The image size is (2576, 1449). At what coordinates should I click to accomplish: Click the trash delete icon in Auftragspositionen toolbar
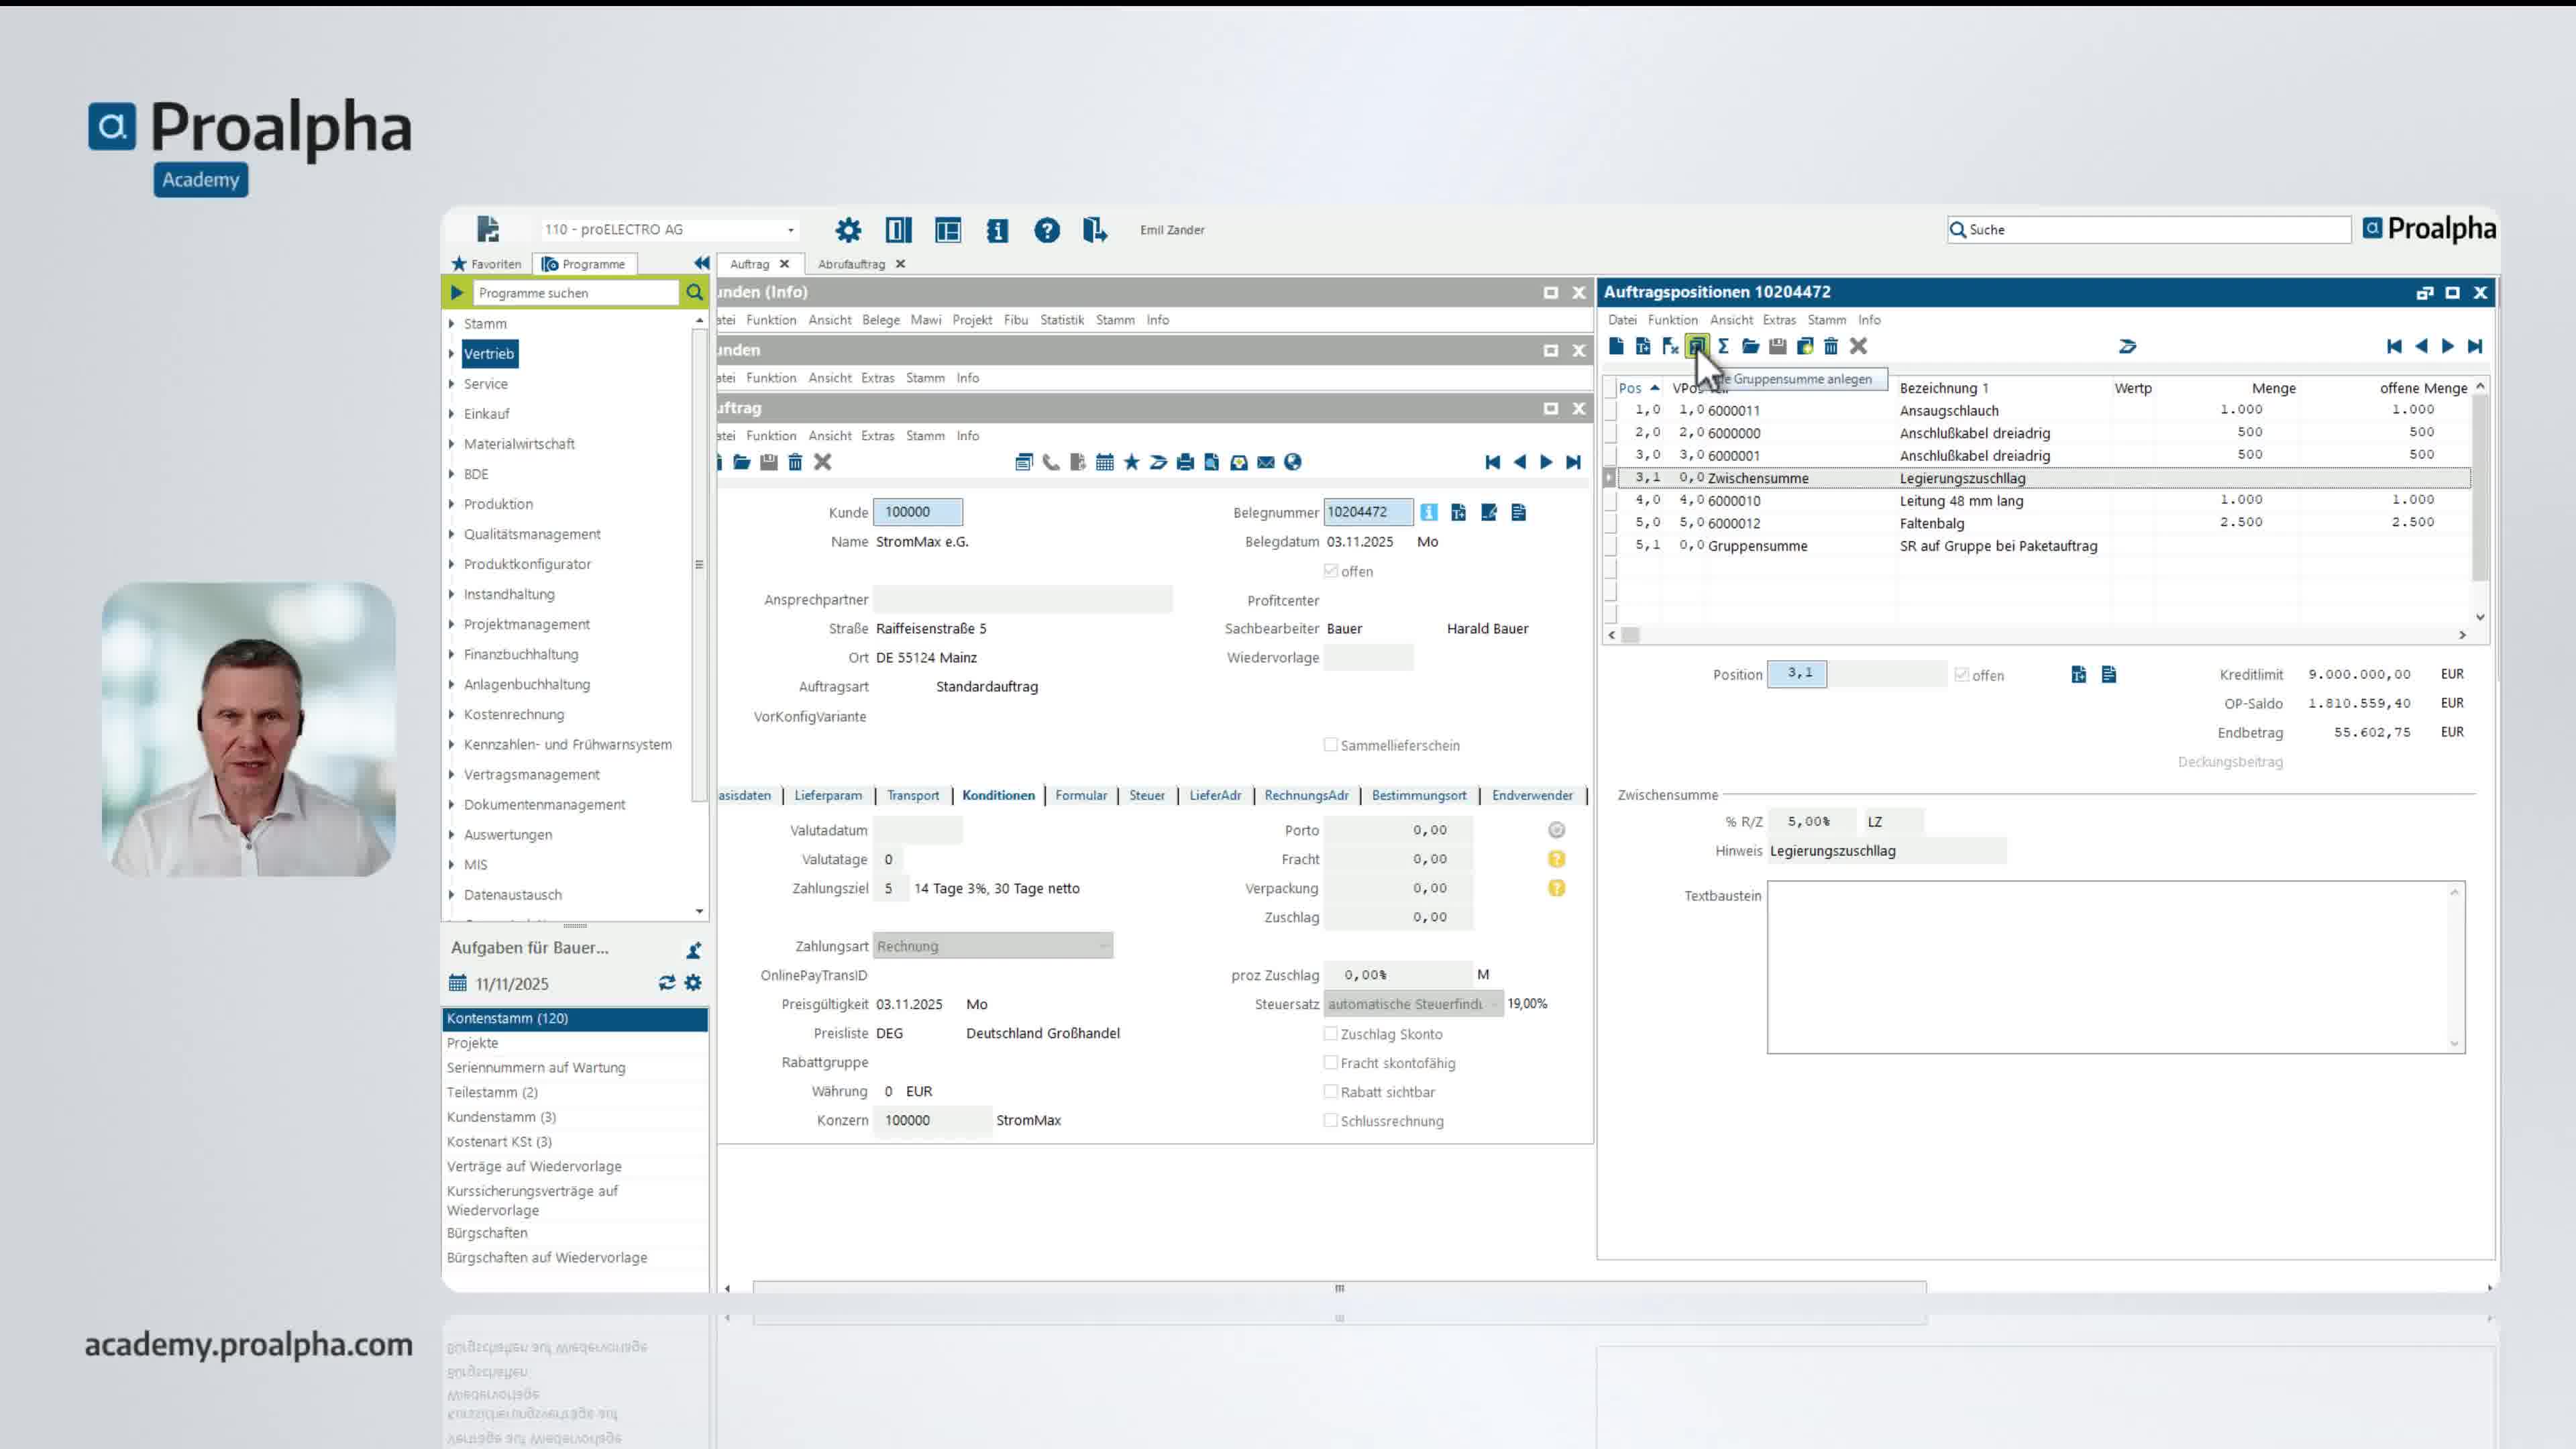tap(1831, 346)
